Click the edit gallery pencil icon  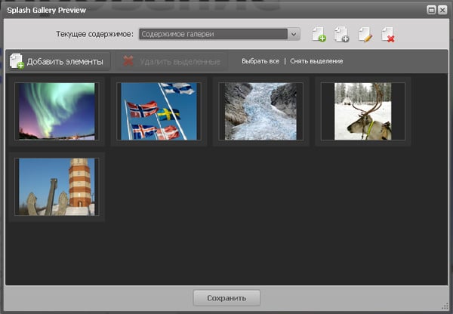pos(365,34)
